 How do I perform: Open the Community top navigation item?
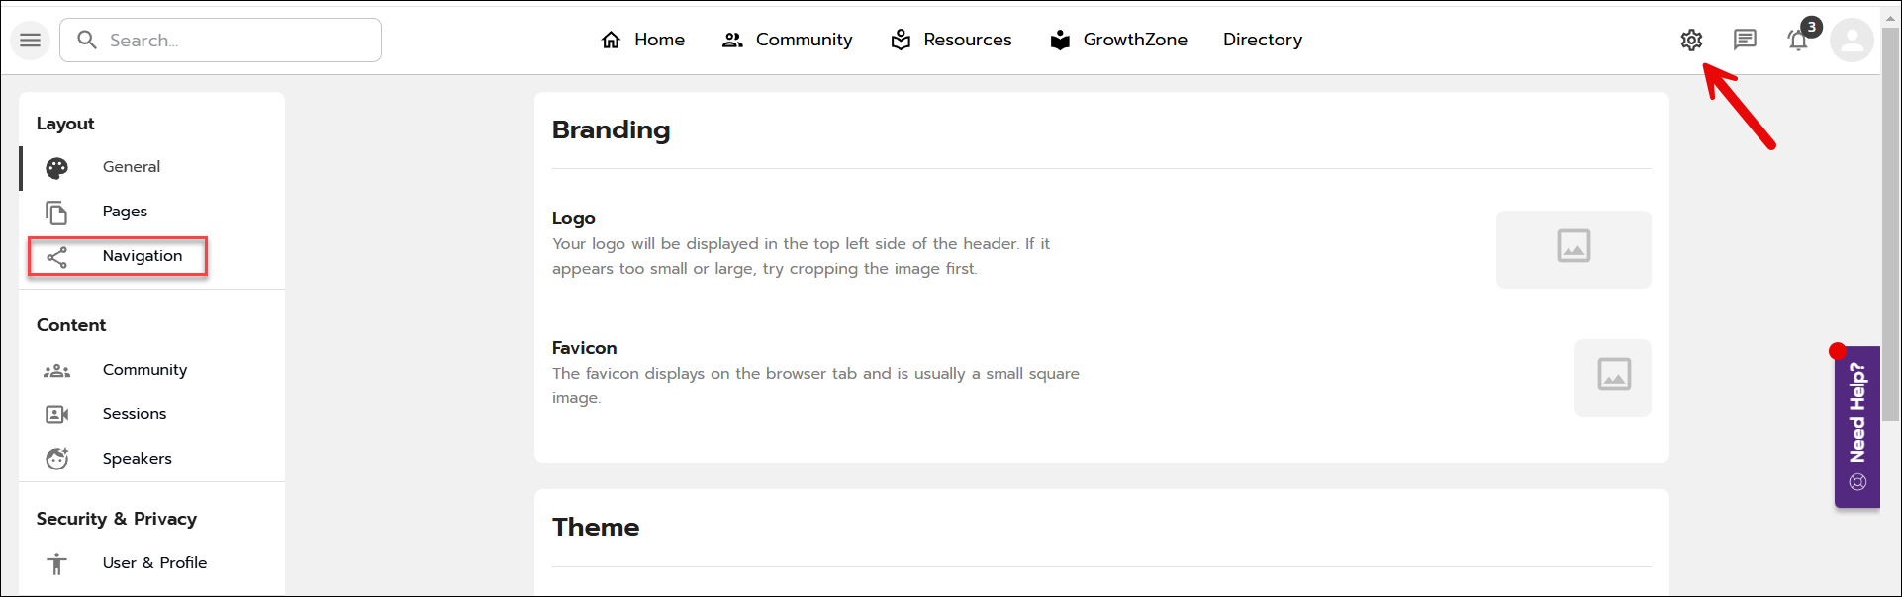coord(788,40)
